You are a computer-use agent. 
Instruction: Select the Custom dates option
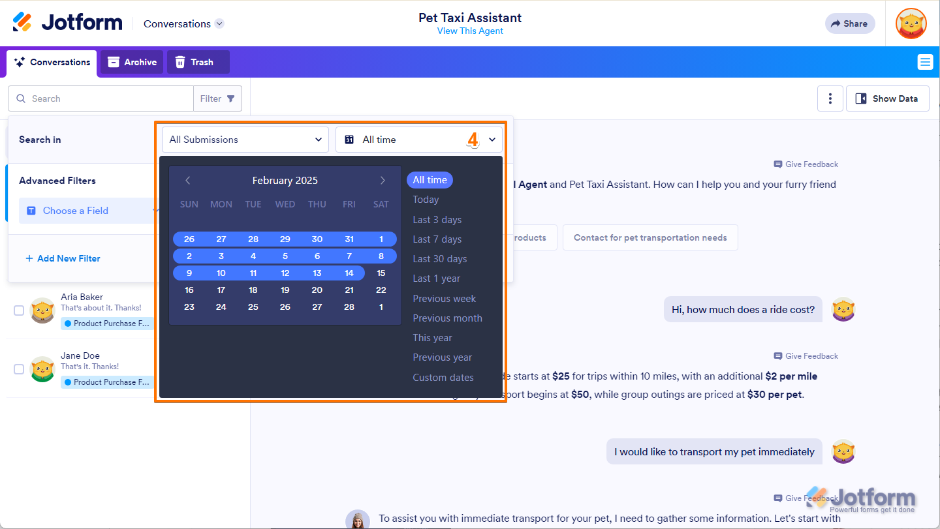tap(443, 378)
